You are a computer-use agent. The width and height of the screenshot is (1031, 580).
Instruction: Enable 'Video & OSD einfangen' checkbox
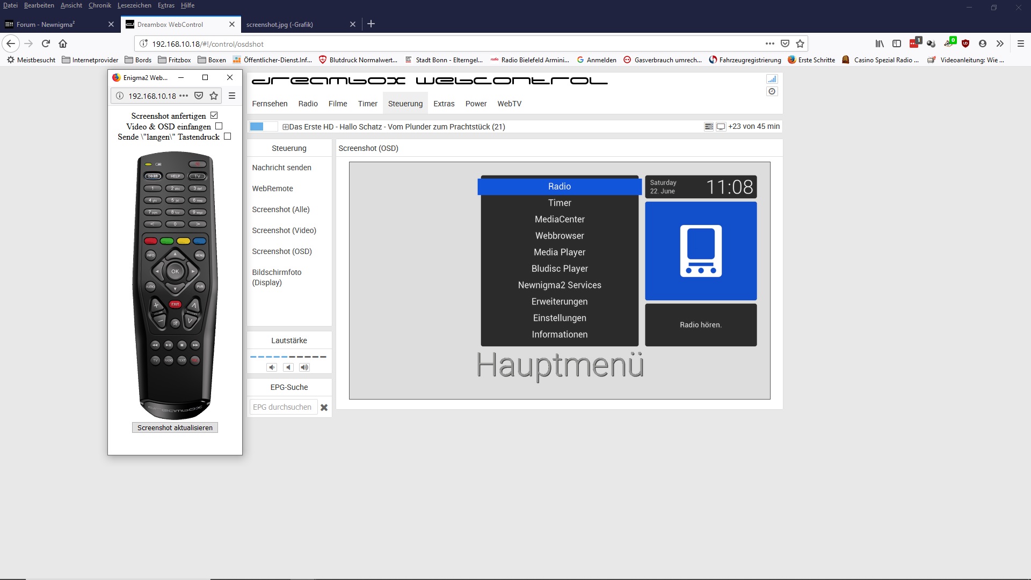tap(219, 126)
